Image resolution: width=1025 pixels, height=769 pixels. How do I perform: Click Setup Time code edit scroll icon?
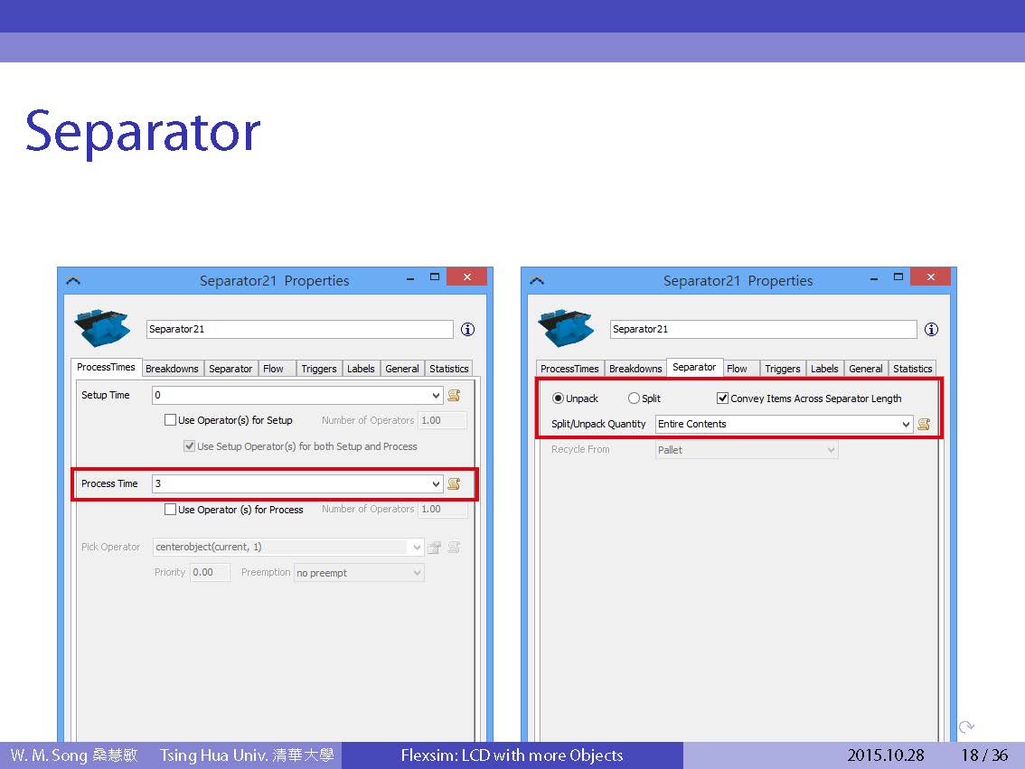[454, 395]
